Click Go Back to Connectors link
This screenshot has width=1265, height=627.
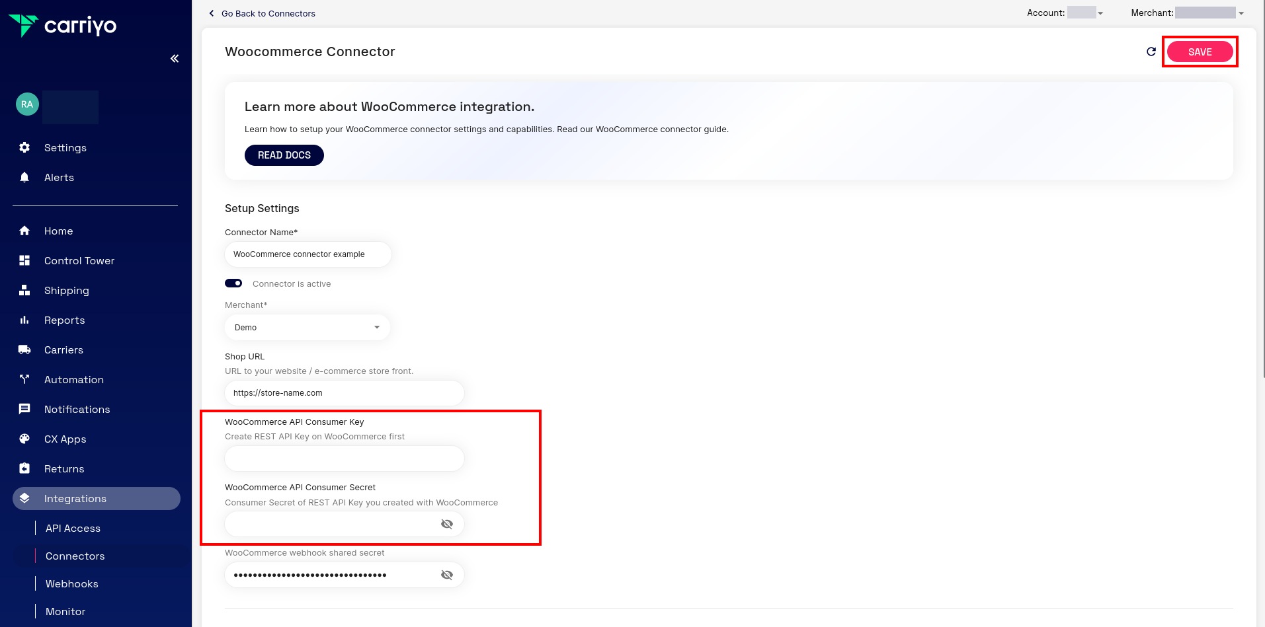tap(268, 13)
